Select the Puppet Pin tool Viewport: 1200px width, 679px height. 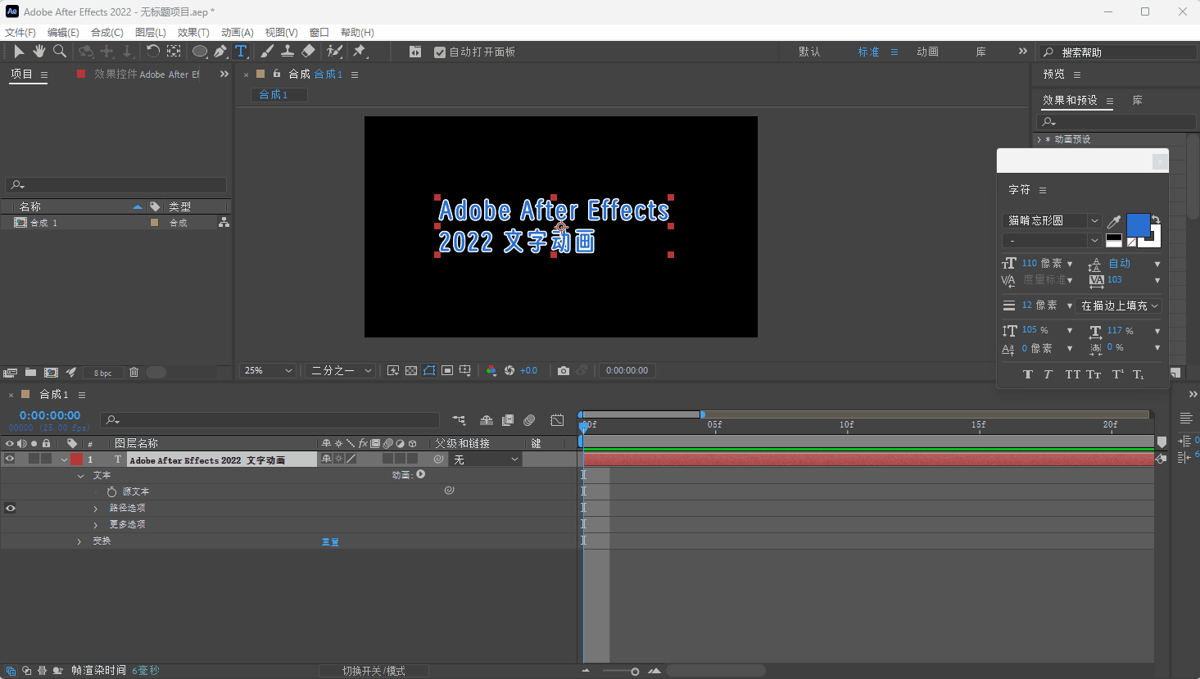pyautogui.click(x=359, y=52)
